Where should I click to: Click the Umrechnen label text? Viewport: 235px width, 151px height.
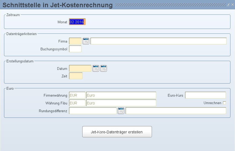(x=212, y=103)
